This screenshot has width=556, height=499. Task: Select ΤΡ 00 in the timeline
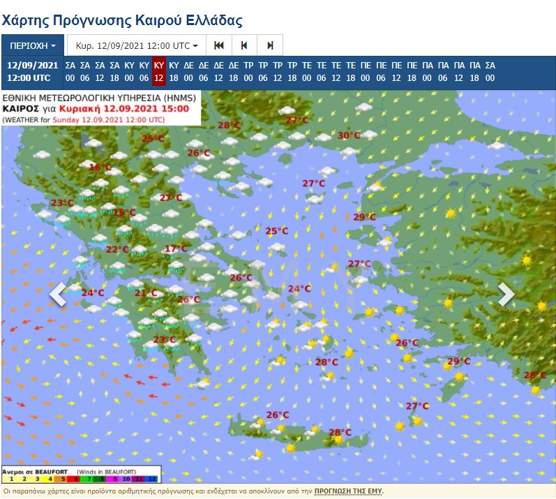click(248, 71)
